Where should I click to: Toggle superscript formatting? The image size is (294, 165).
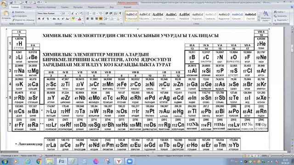(x=63, y=19)
